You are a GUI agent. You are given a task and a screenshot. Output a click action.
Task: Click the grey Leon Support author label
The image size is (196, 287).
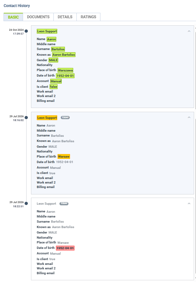[x=46, y=204]
